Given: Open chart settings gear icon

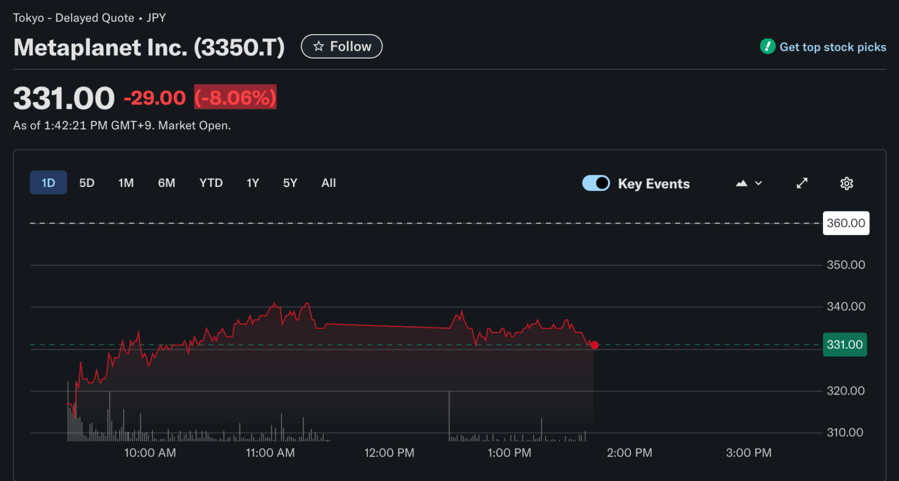Looking at the screenshot, I should (847, 184).
